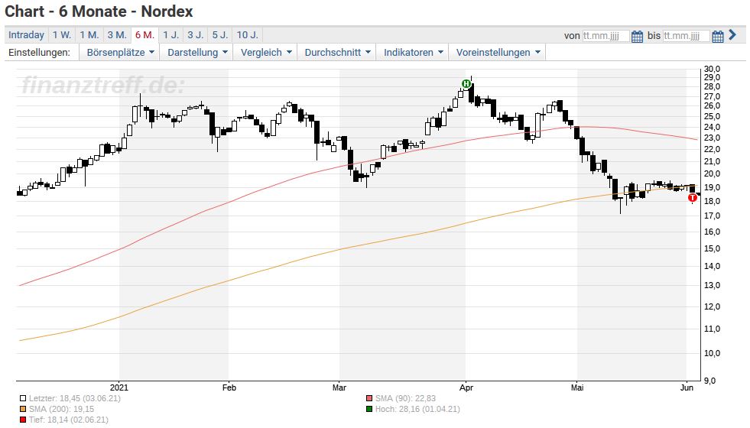Viewport: 750px width, 428px height.
Task: Open the 'bis' date calendar picker icon
Action: pyautogui.click(x=717, y=36)
